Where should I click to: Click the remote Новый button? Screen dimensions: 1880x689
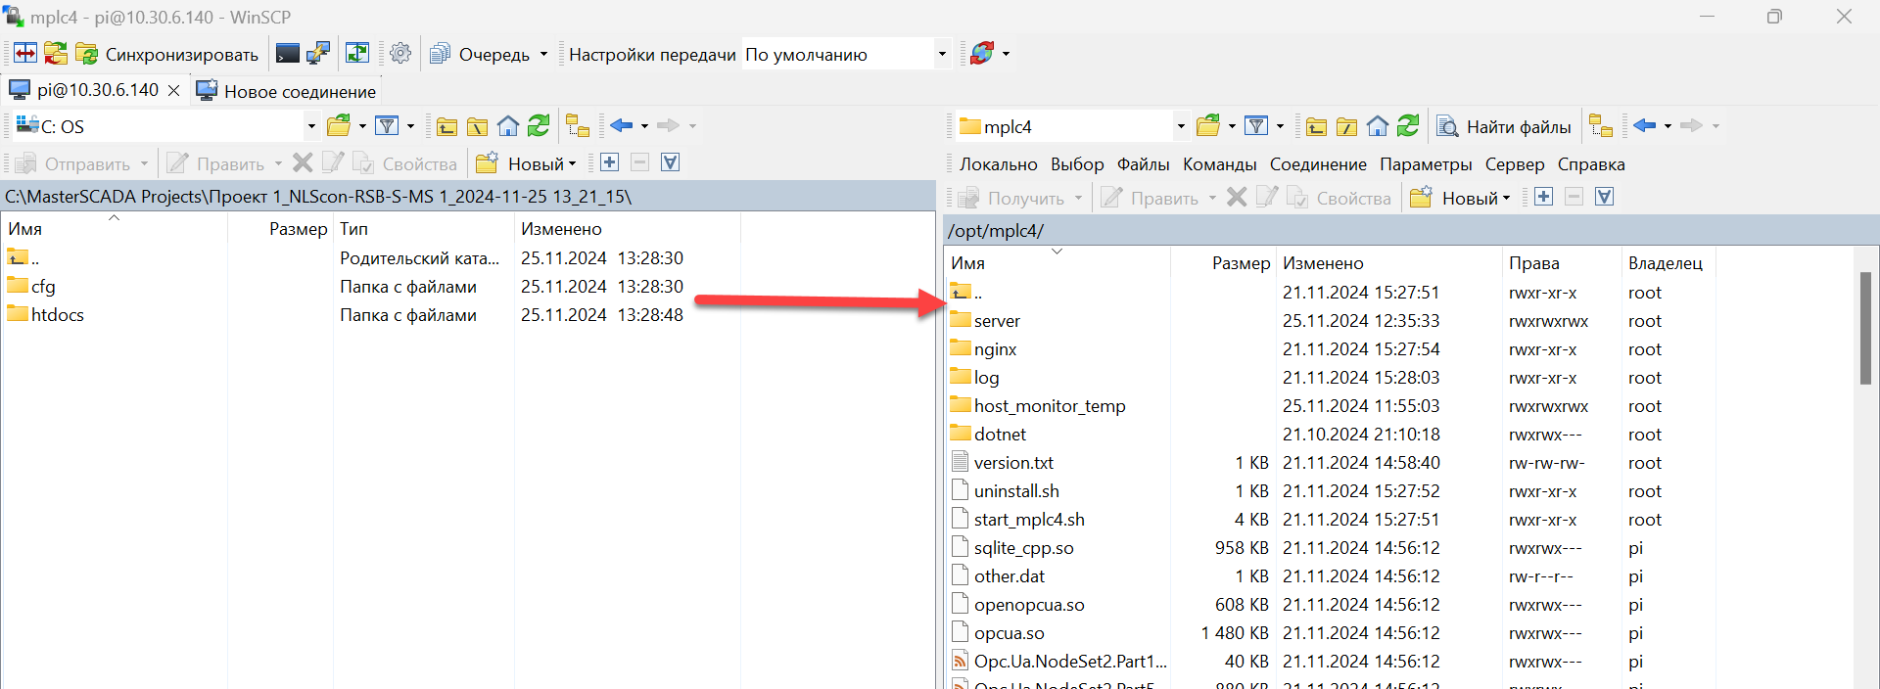tap(1461, 198)
